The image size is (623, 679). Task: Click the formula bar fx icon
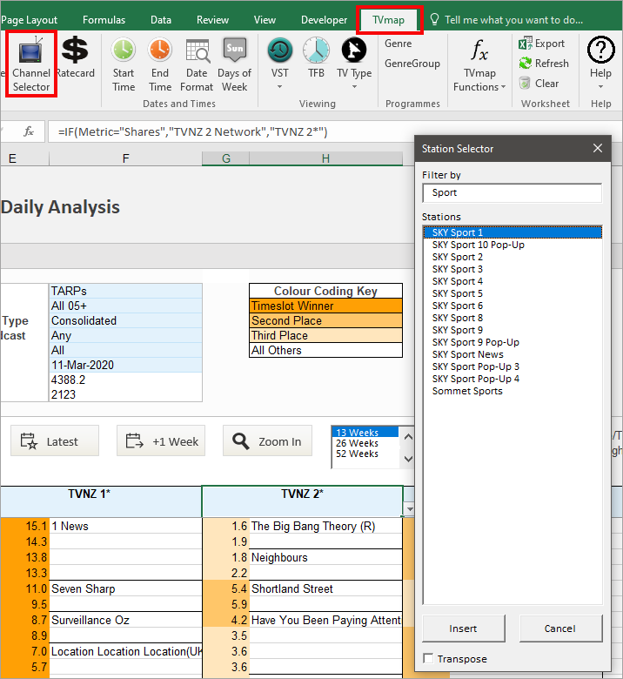(x=29, y=131)
